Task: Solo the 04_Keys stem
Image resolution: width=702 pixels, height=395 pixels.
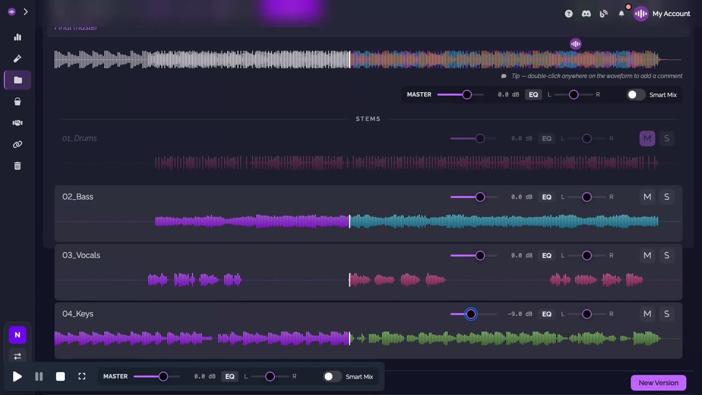Action: point(666,314)
